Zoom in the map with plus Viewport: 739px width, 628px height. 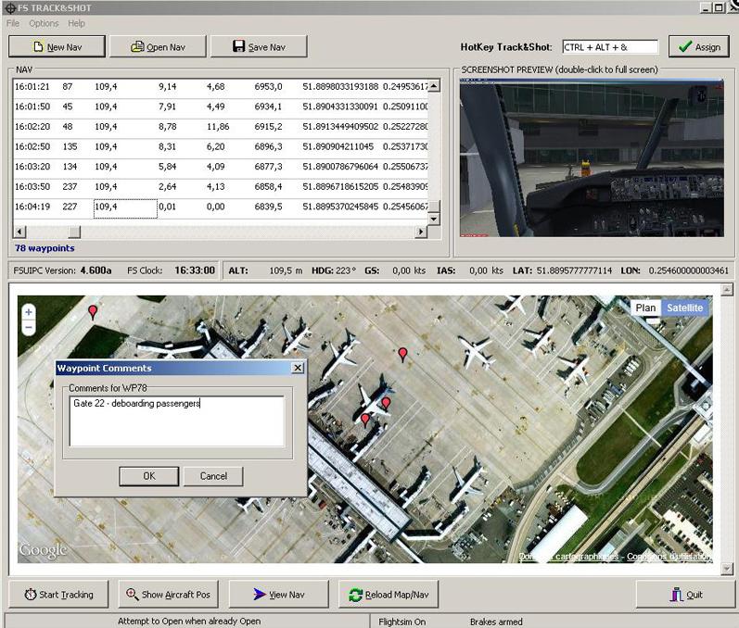(29, 312)
